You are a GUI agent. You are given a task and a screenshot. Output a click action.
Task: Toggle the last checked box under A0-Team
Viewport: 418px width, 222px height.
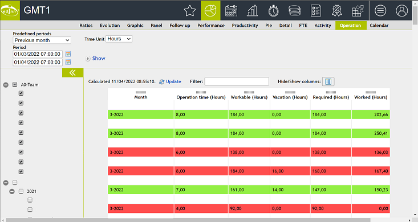(21, 172)
